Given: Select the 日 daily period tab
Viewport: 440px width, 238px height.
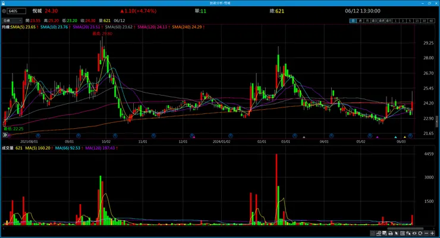Looking at the screenshot, I should tap(353, 21).
